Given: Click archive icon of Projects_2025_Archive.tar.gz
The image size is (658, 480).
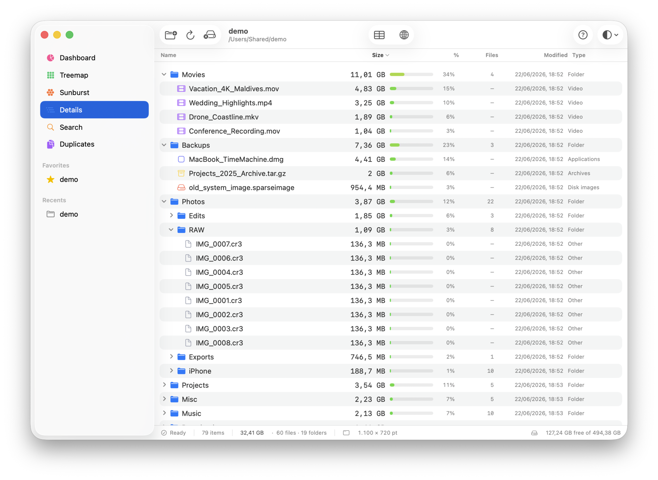Looking at the screenshot, I should point(181,173).
